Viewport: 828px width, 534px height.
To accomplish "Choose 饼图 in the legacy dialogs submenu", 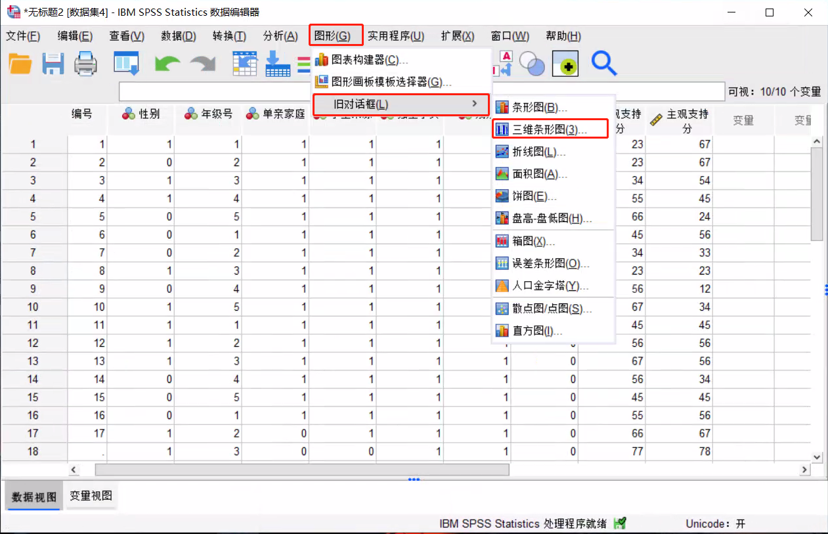I will tap(525, 196).
